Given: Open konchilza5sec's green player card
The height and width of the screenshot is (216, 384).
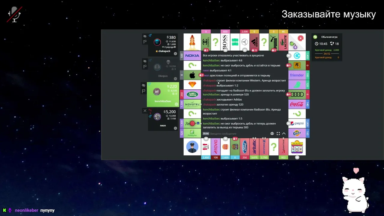Looking at the screenshot, I should [x=163, y=94].
